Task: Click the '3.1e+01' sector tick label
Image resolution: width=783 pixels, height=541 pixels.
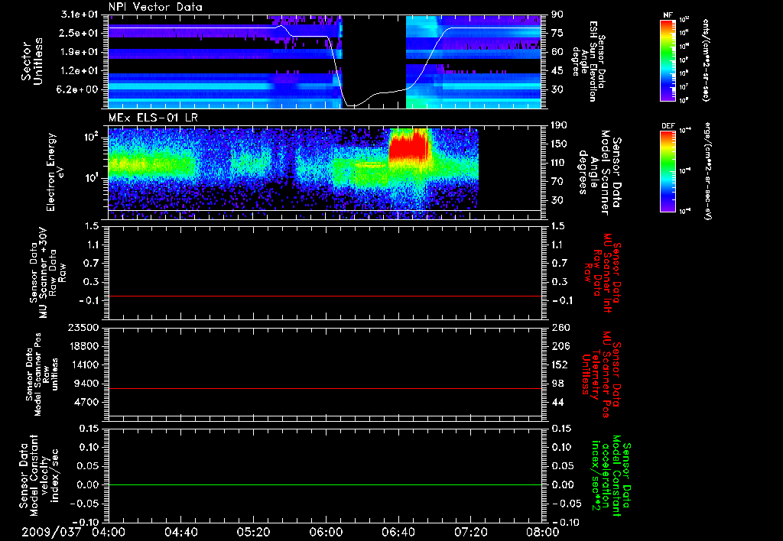Action: [80, 15]
